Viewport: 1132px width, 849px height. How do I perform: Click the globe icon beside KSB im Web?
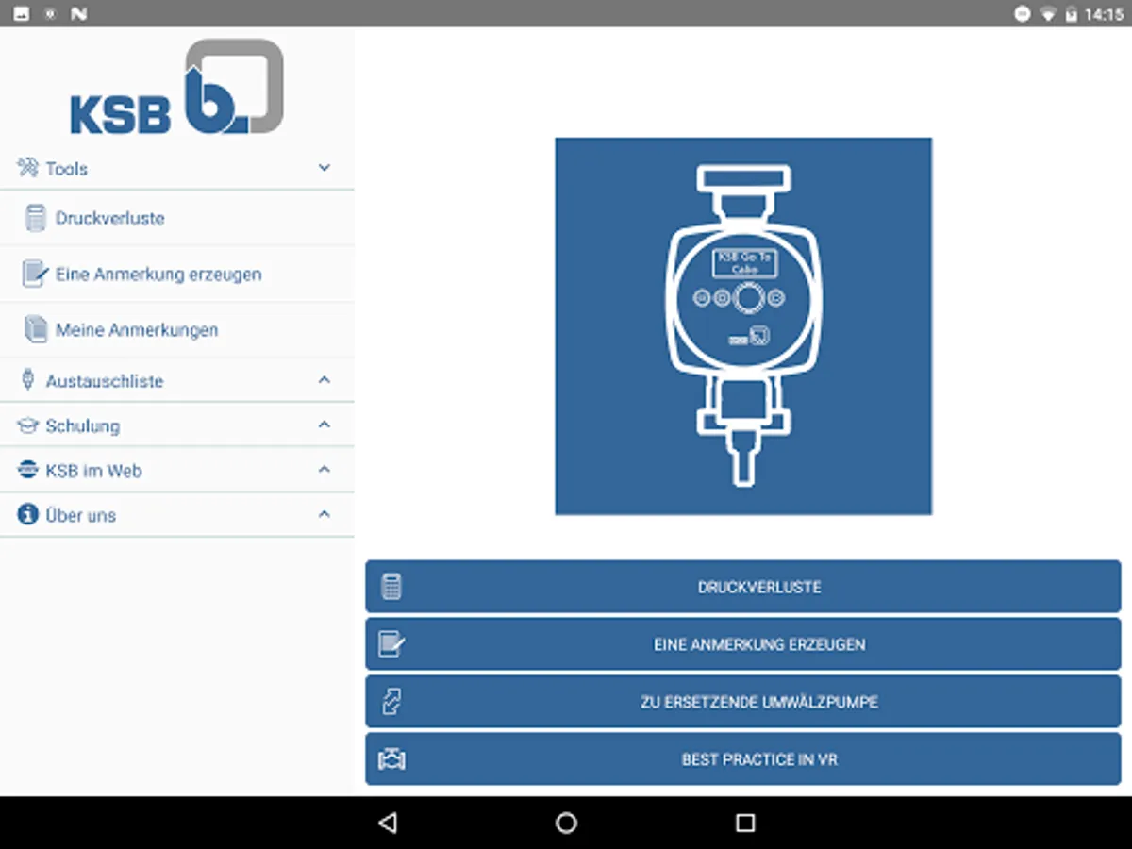coord(27,470)
